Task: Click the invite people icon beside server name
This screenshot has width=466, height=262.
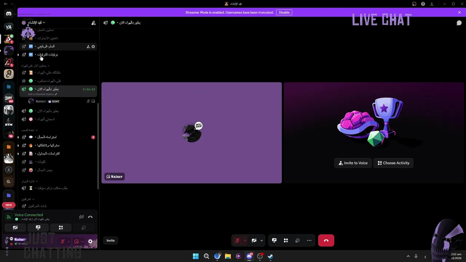Action: tap(94, 23)
